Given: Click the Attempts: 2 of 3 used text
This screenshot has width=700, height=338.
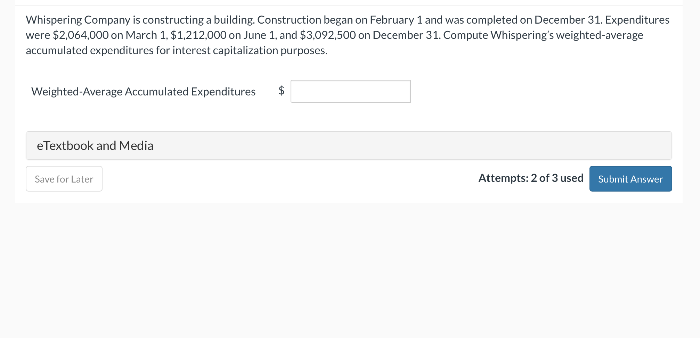Looking at the screenshot, I should (531, 178).
